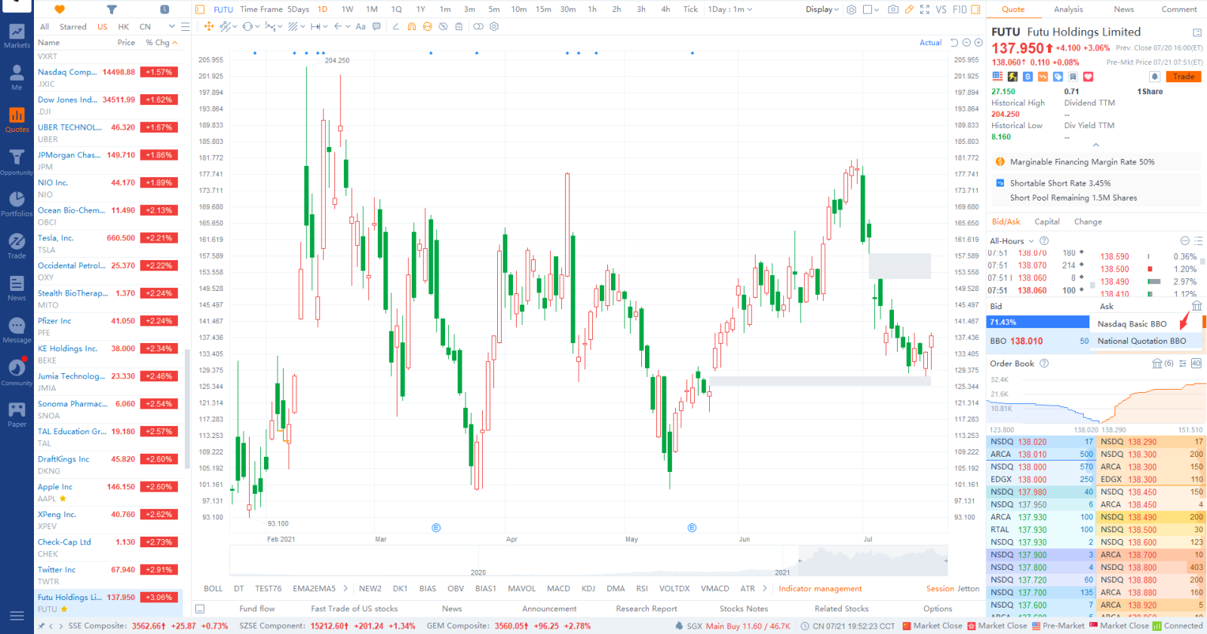
Task: Open the Portfolios sidebar icon
Action: (x=17, y=204)
